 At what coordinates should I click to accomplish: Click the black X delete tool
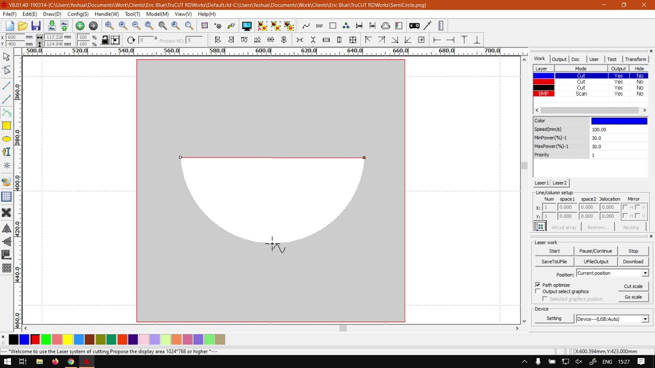click(x=7, y=213)
